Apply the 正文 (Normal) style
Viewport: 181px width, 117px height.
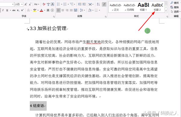point(116,7)
